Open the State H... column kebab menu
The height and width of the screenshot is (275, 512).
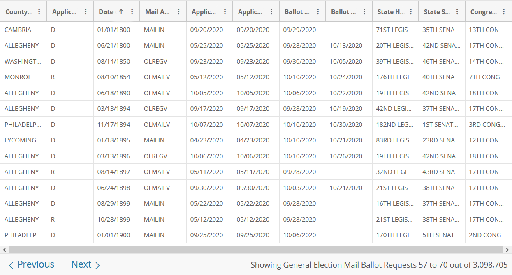(x=411, y=12)
